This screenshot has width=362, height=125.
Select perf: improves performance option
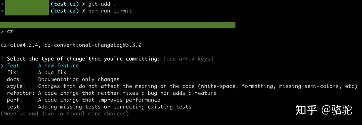[83, 100]
